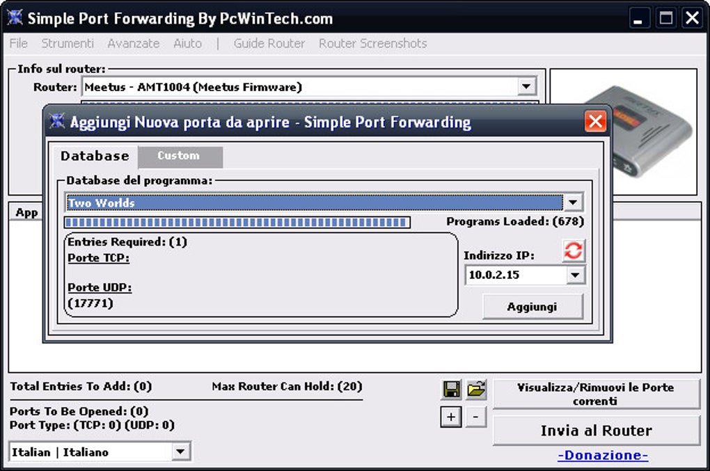Click the Porte UDP label
Viewport: 710px width, 471px height.
click(100, 288)
